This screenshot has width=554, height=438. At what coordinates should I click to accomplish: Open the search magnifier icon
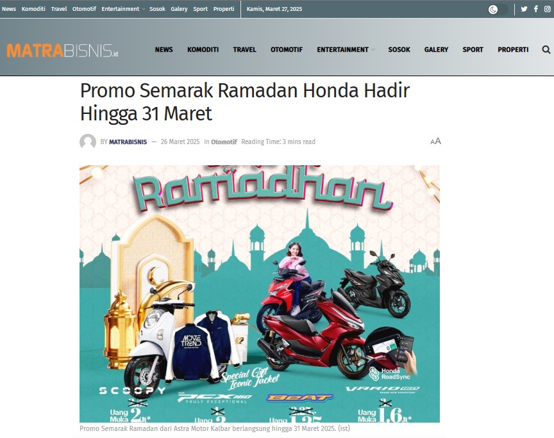546,50
